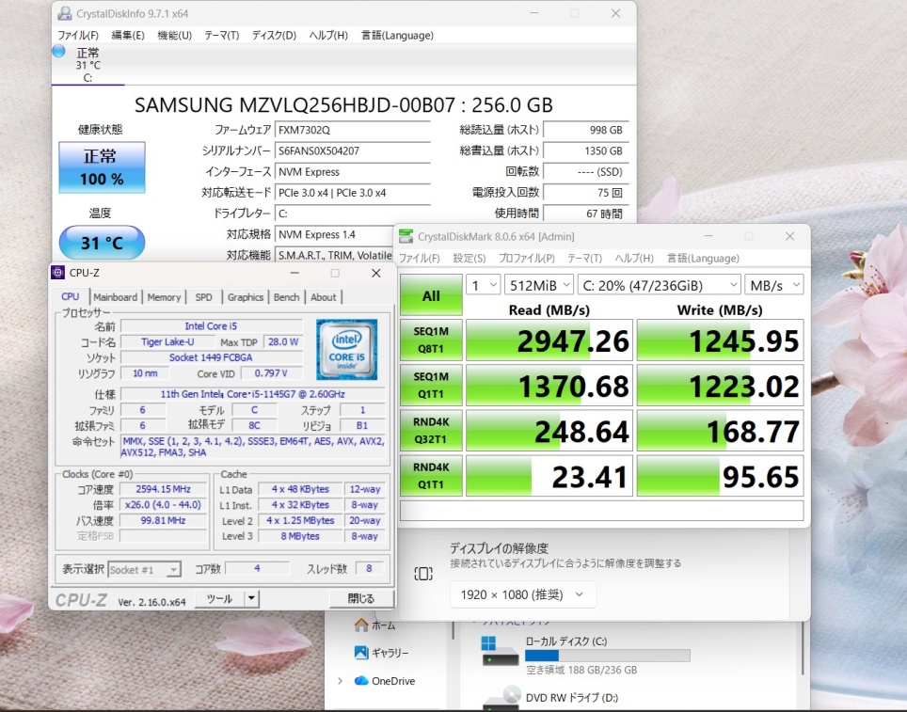
Task: Open the テーマ(T) menu in CrystalDiskInfo
Action: pos(221,36)
